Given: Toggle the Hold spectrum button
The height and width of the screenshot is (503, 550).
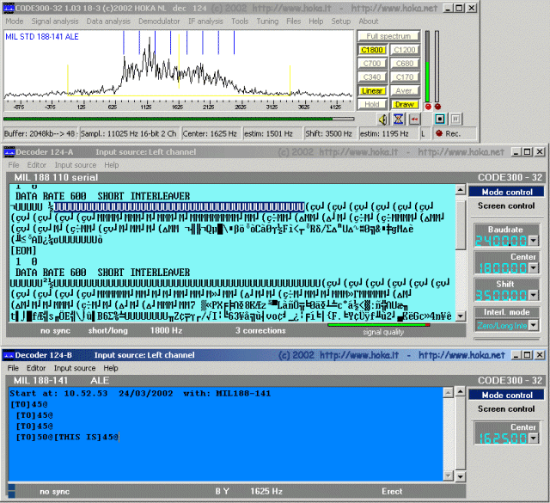Looking at the screenshot, I should 372,104.
